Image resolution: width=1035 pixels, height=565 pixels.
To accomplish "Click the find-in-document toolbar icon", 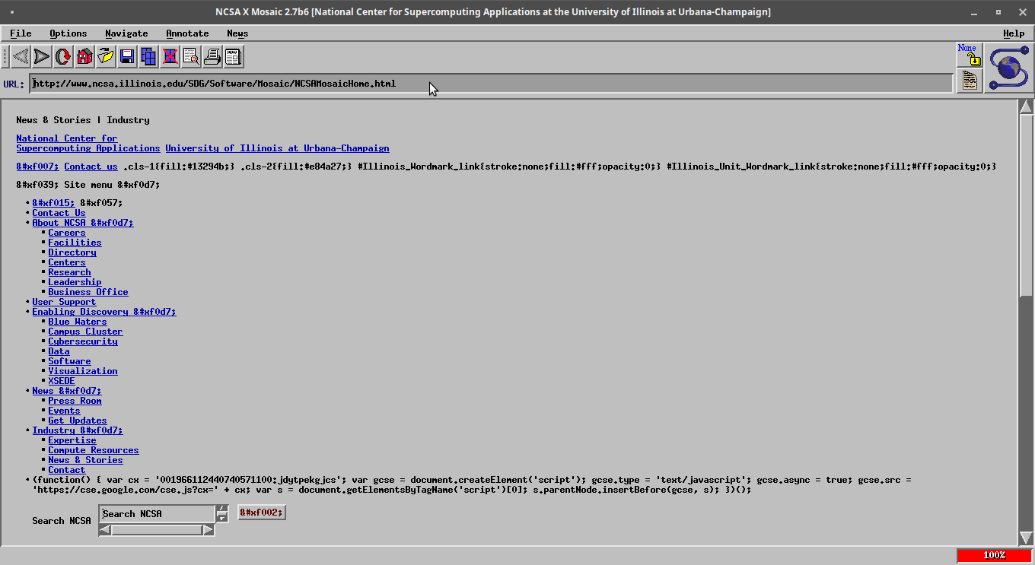I will 191,56.
